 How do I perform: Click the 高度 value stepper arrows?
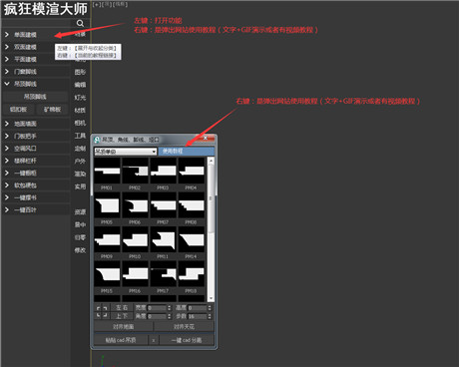click(x=210, y=308)
